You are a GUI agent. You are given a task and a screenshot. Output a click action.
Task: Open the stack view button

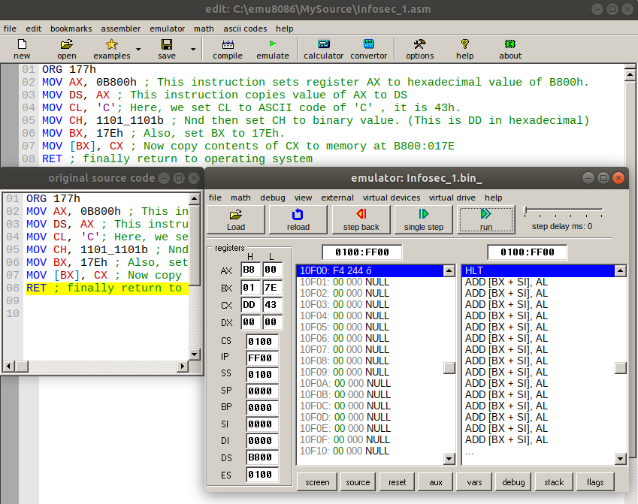click(553, 482)
